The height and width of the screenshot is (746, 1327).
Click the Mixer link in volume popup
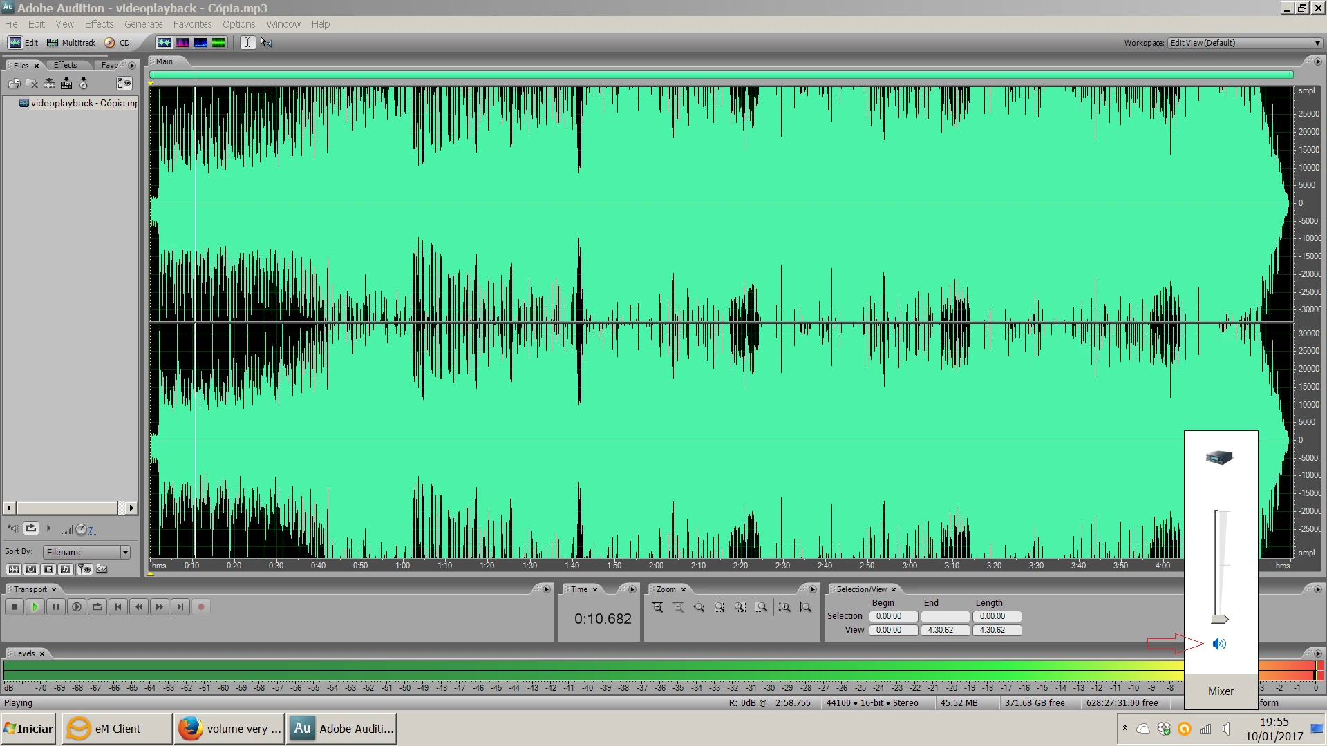click(x=1221, y=691)
